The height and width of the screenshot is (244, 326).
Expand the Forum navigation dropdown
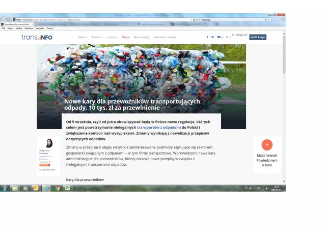(x=97, y=37)
